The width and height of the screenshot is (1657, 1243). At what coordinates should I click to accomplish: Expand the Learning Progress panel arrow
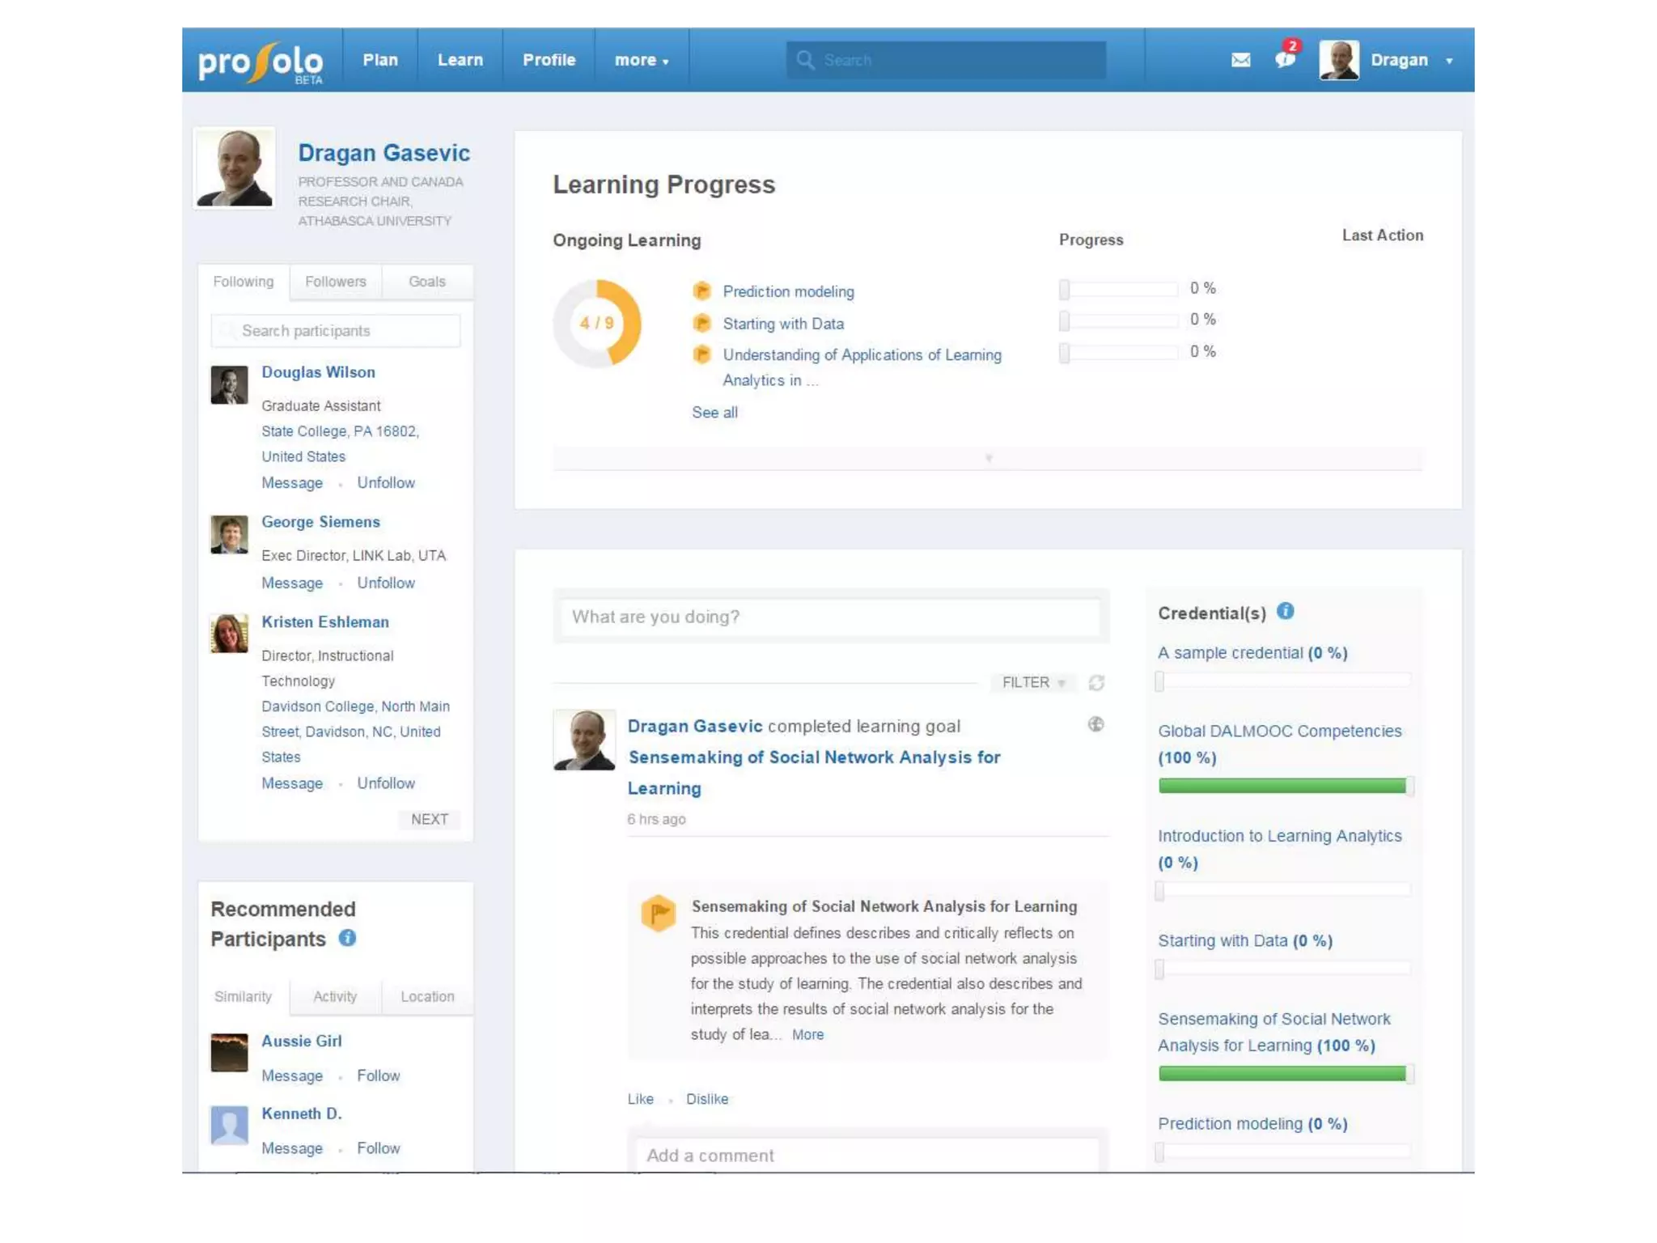pyautogui.click(x=988, y=458)
